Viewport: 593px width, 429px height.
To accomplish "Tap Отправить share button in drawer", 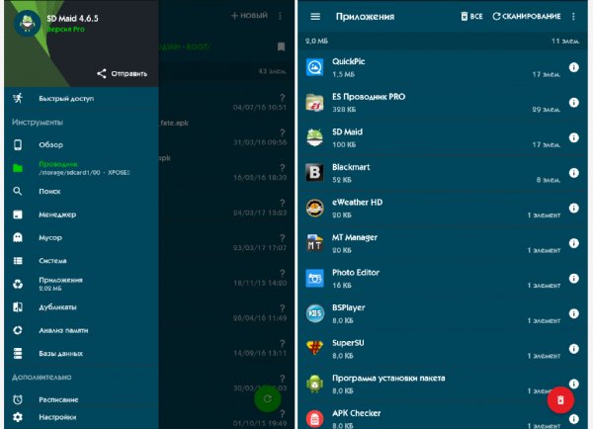I will point(123,73).
